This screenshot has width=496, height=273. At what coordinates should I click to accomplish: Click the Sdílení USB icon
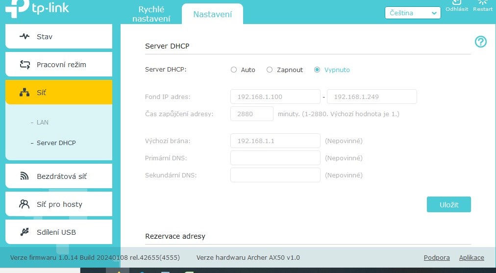tap(25, 232)
